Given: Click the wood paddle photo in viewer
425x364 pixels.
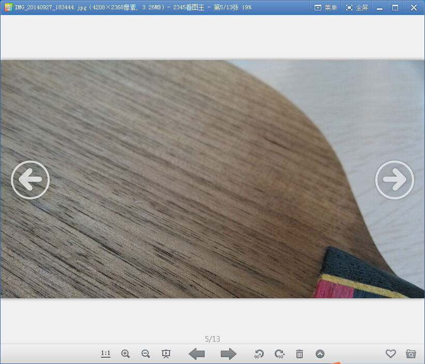Looking at the screenshot, I should click(x=181, y=176).
